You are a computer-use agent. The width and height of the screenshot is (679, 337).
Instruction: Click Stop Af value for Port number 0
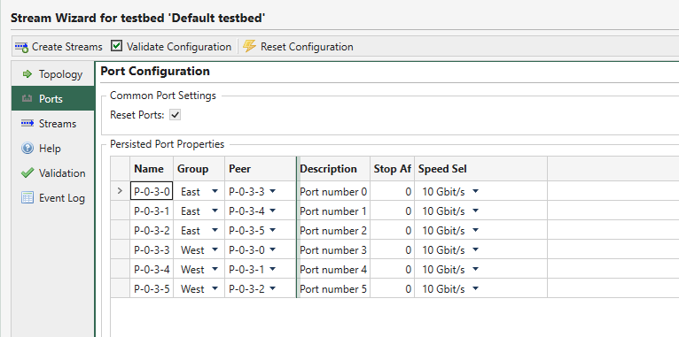393,191
